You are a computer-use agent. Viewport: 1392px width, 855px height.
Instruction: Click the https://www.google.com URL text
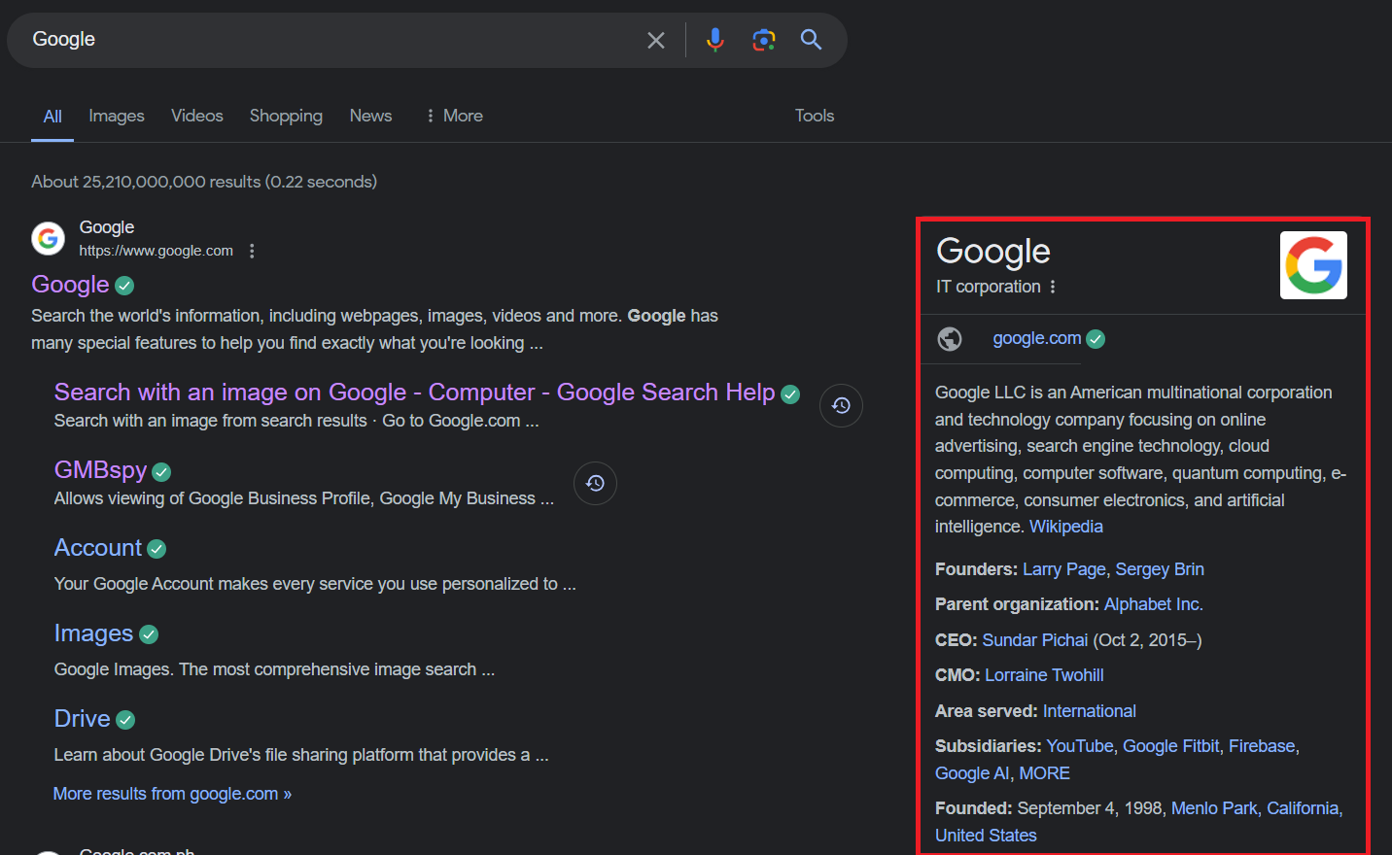pyautogui.click(x=157, y=251)
